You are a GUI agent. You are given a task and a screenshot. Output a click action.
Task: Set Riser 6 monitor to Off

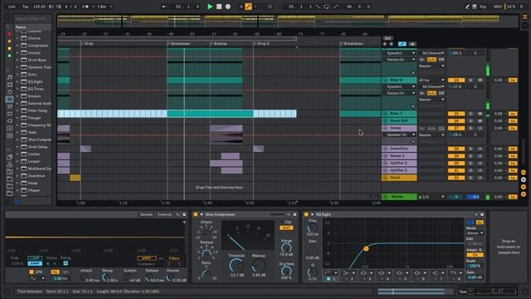click(441, 93)
